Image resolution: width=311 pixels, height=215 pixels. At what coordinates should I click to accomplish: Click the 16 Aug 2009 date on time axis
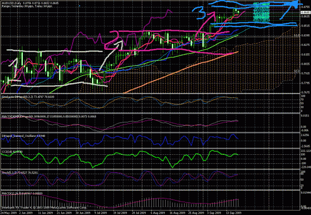[x=177, y=213]
